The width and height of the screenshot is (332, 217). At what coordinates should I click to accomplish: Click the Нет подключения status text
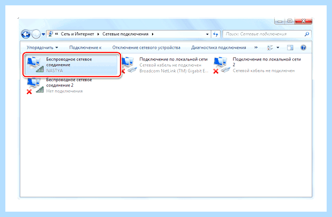64,91
